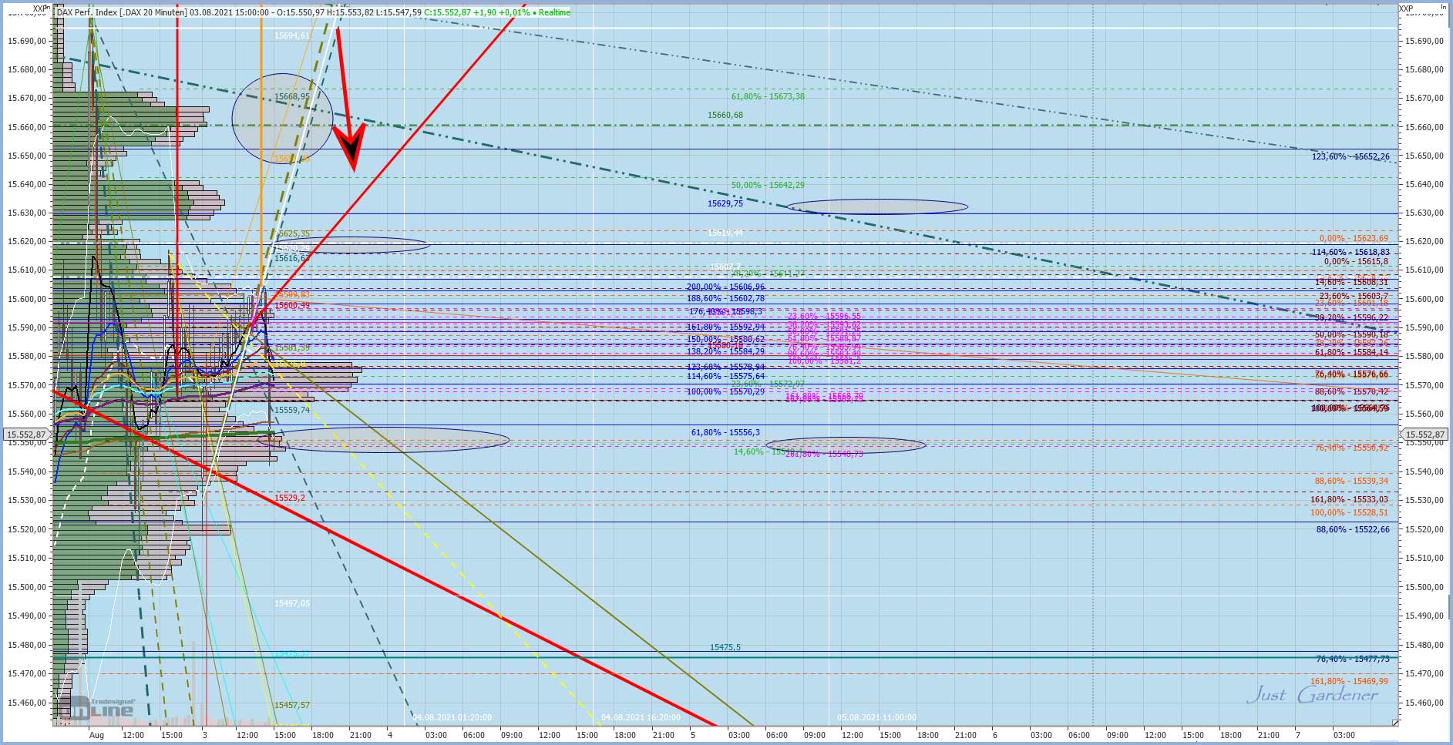The width and height of the screenshot is (1453, 745).
Task: Click the olive price label '15457,57'
Action: [x=292, y=705]
